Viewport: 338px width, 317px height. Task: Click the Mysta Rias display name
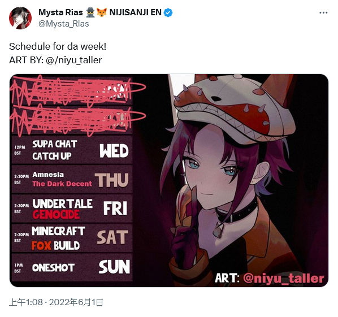[60, 12]
